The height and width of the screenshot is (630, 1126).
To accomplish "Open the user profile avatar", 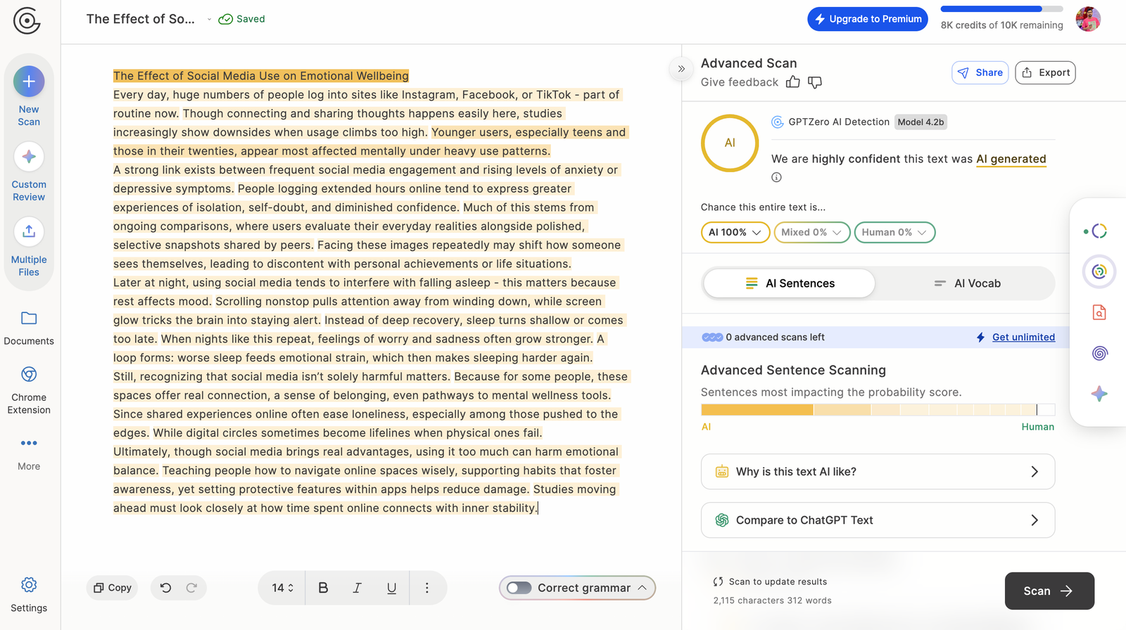I will pyautogui.click(x=1087, y=19).
